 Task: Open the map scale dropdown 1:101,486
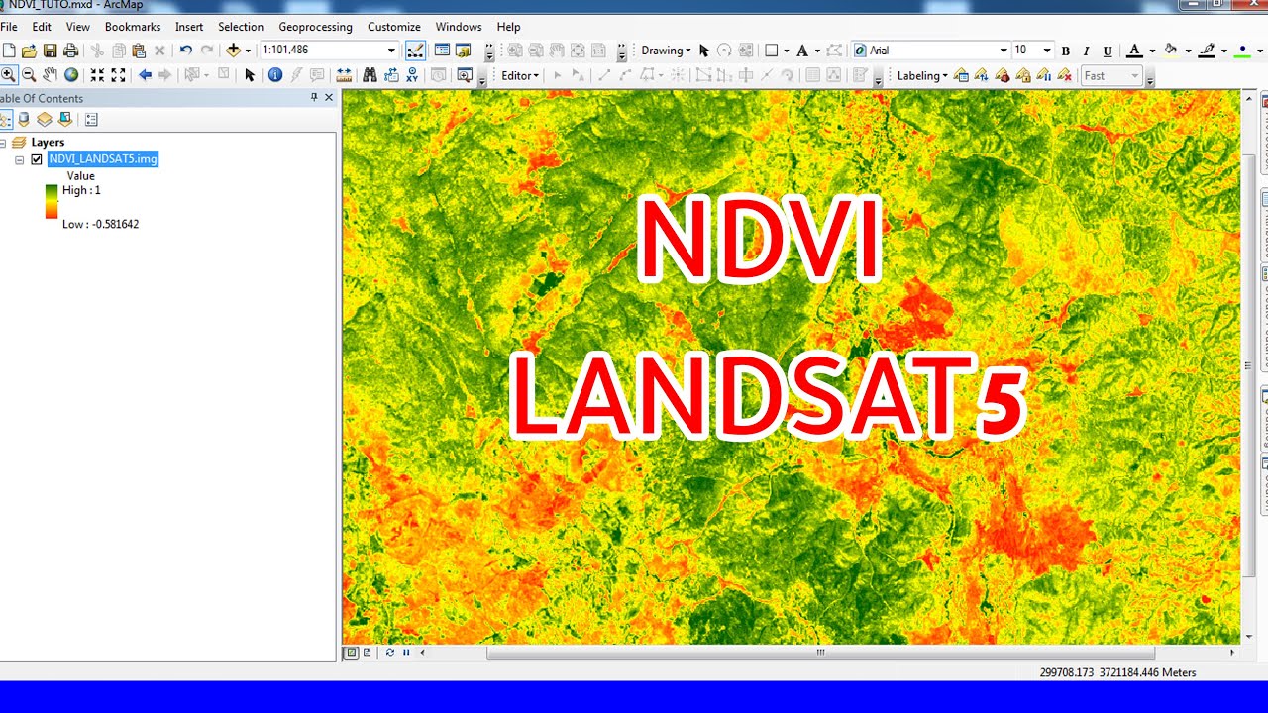tap(391, 51)
